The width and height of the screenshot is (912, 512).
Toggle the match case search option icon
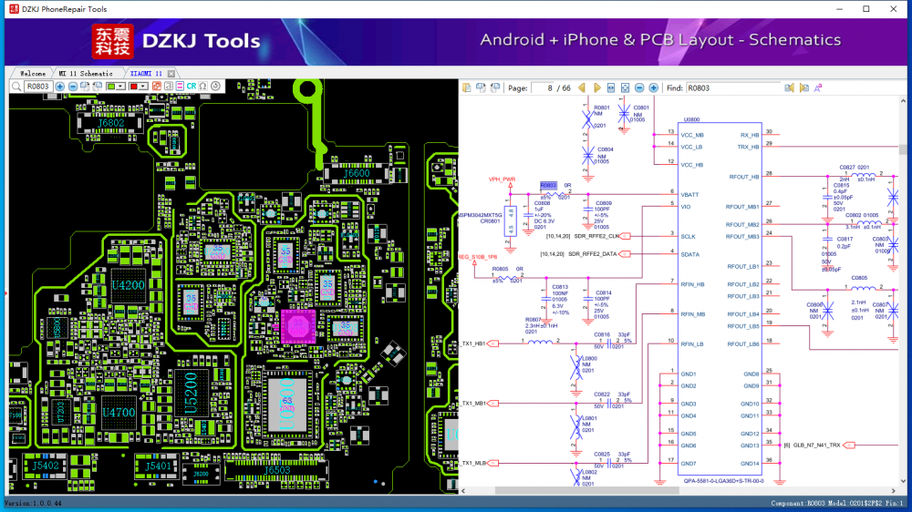pyautogui.click(x=819, y=87)
